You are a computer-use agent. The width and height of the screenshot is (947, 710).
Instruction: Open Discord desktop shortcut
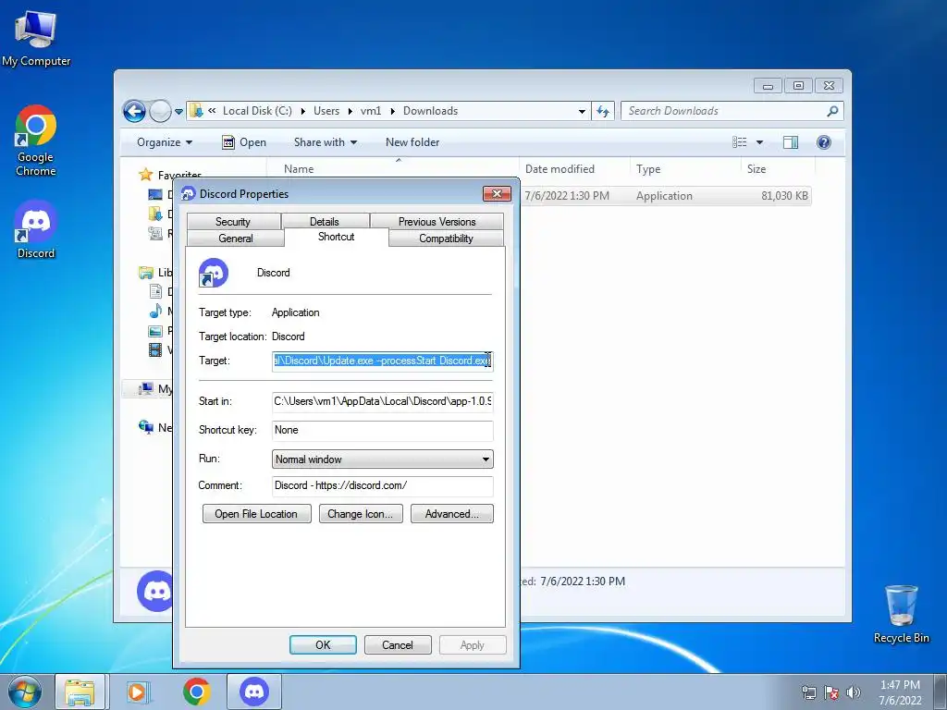(36, 230)
